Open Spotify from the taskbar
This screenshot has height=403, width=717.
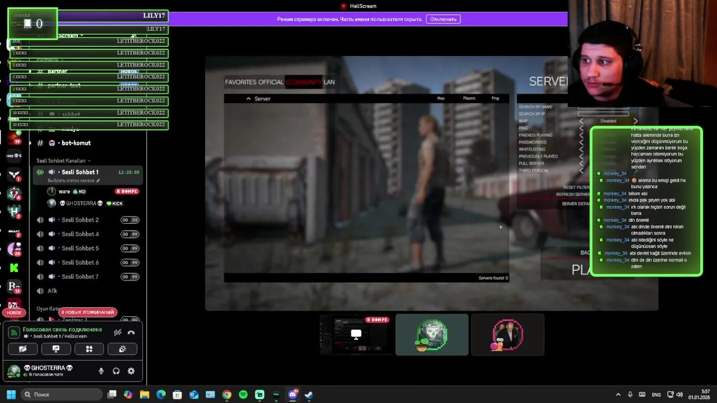(x=243, y=395)
